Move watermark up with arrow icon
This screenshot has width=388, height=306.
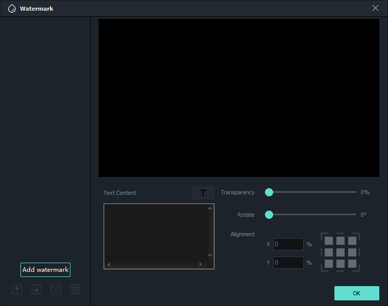tap(17, 290)
